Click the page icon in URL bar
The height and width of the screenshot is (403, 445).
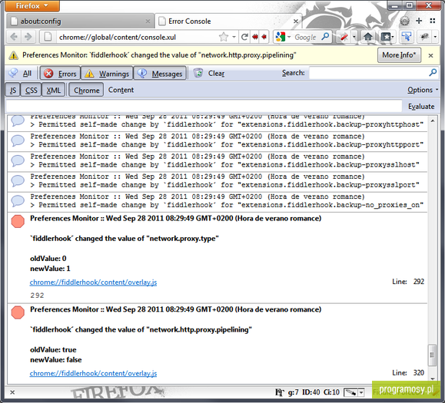coord(48,37)
